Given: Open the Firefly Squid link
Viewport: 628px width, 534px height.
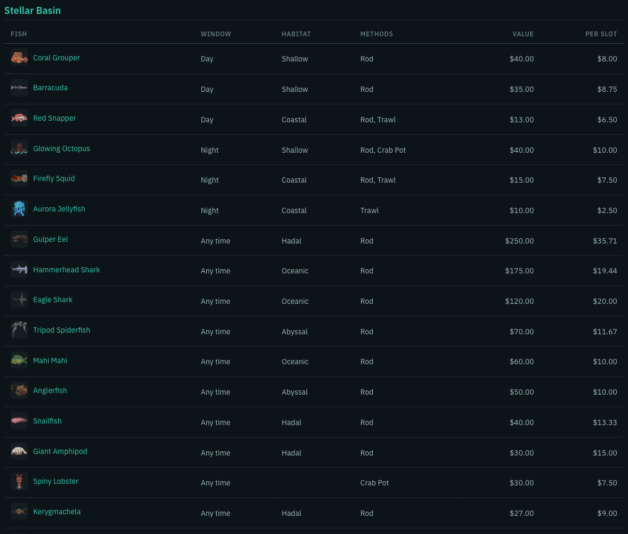Looking at the screenshot, I should (53, 179).
